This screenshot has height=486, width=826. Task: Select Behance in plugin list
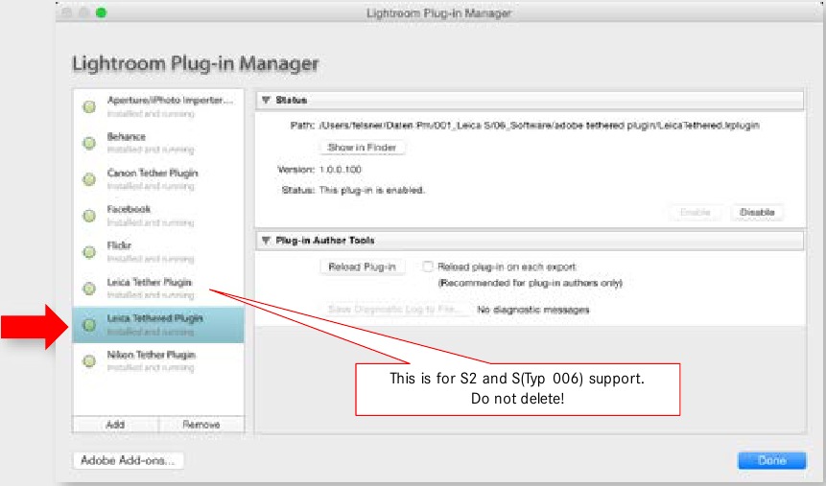(158, 143)
